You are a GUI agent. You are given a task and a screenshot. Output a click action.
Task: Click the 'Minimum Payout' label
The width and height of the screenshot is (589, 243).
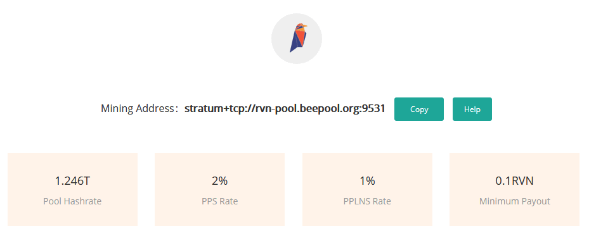(515, 201)
